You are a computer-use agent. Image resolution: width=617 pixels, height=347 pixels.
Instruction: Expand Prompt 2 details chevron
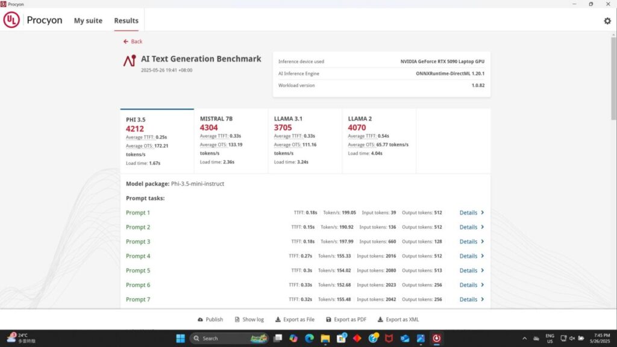tap(483, 227)
